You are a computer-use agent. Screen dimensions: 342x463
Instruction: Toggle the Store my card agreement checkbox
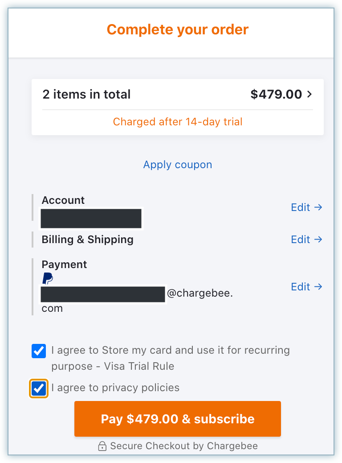(x=39, y=351)
